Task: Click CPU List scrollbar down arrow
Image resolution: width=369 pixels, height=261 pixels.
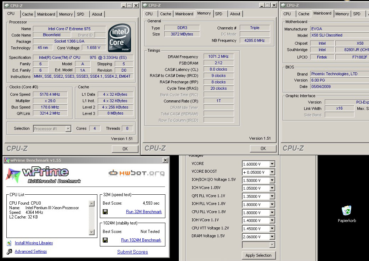Action: click(92, 232)
